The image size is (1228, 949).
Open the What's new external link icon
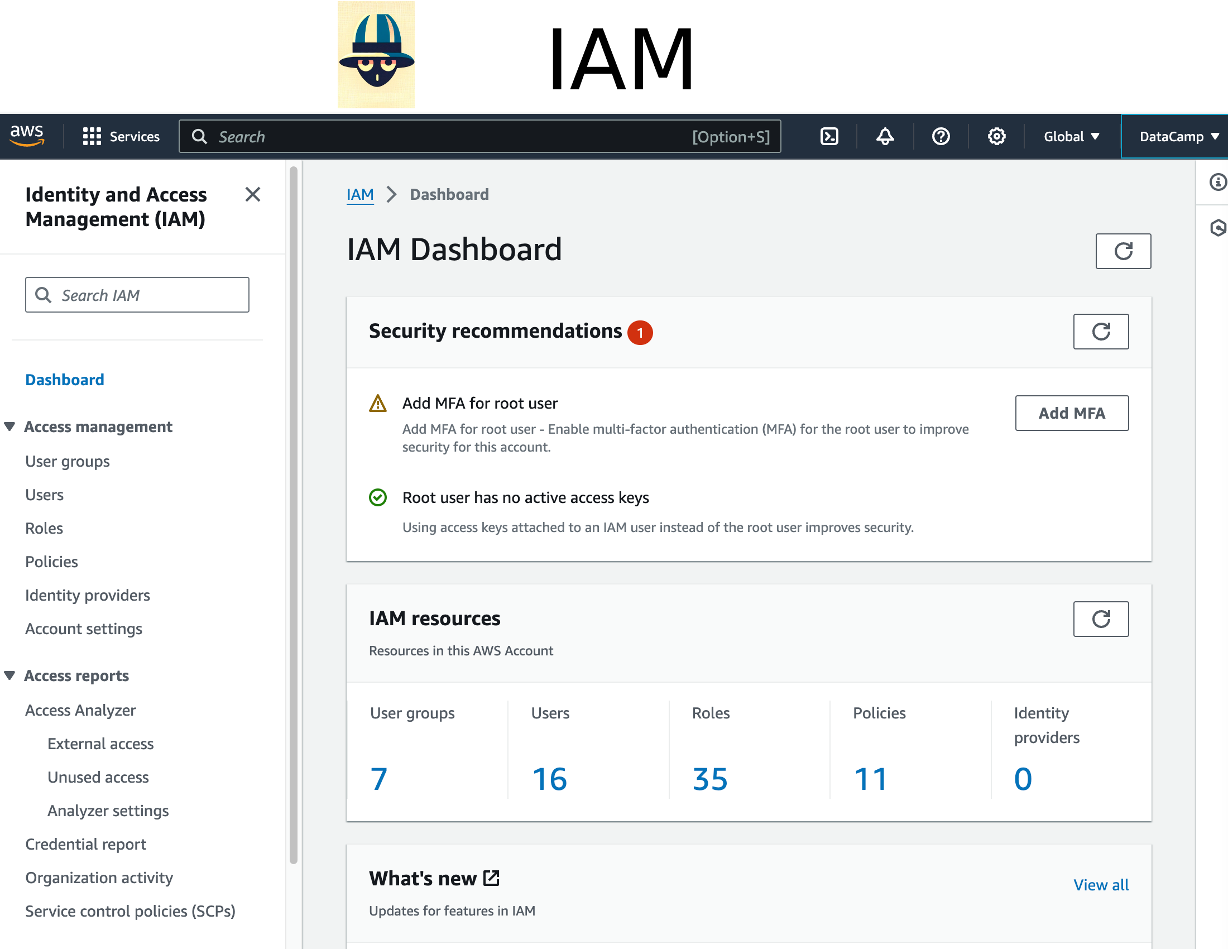491,878
